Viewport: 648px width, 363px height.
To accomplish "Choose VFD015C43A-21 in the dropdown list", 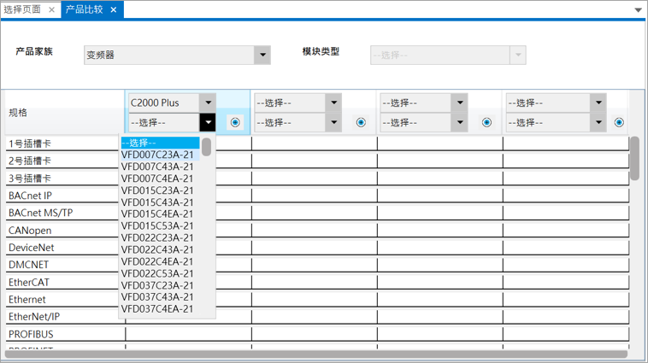I will click(x=157, y=202).
